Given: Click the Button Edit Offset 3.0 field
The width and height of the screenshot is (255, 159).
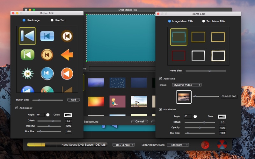Looking at the screenshot, I should (x=69, y=121).
